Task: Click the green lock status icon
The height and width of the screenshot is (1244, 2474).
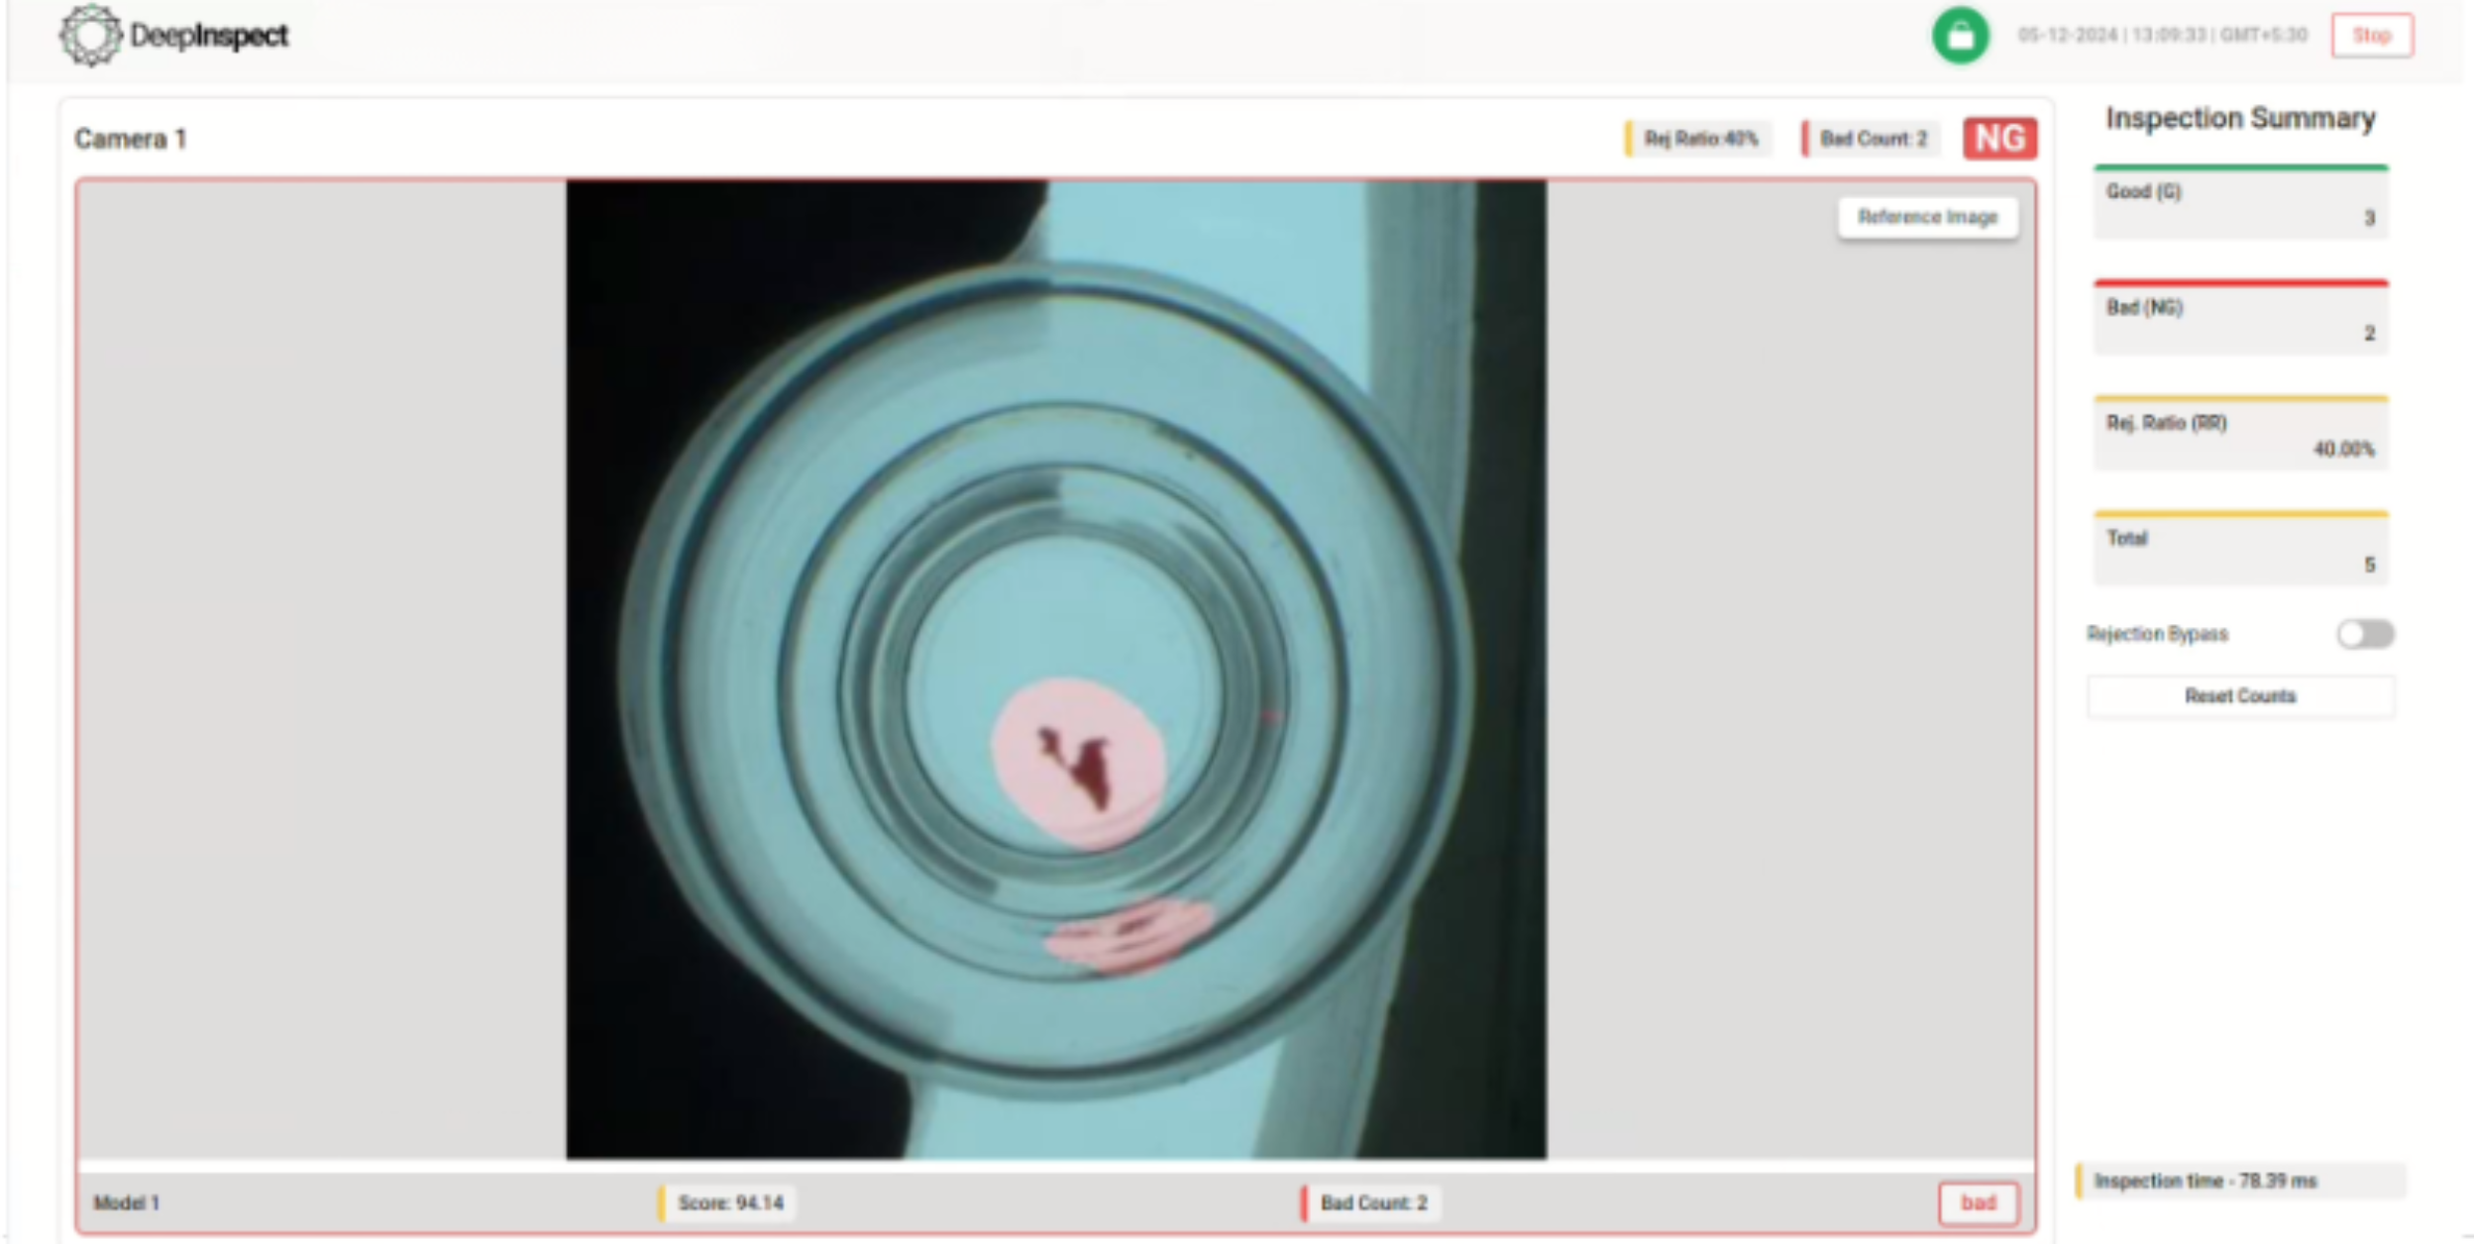Action: (x=1960, y=36)
